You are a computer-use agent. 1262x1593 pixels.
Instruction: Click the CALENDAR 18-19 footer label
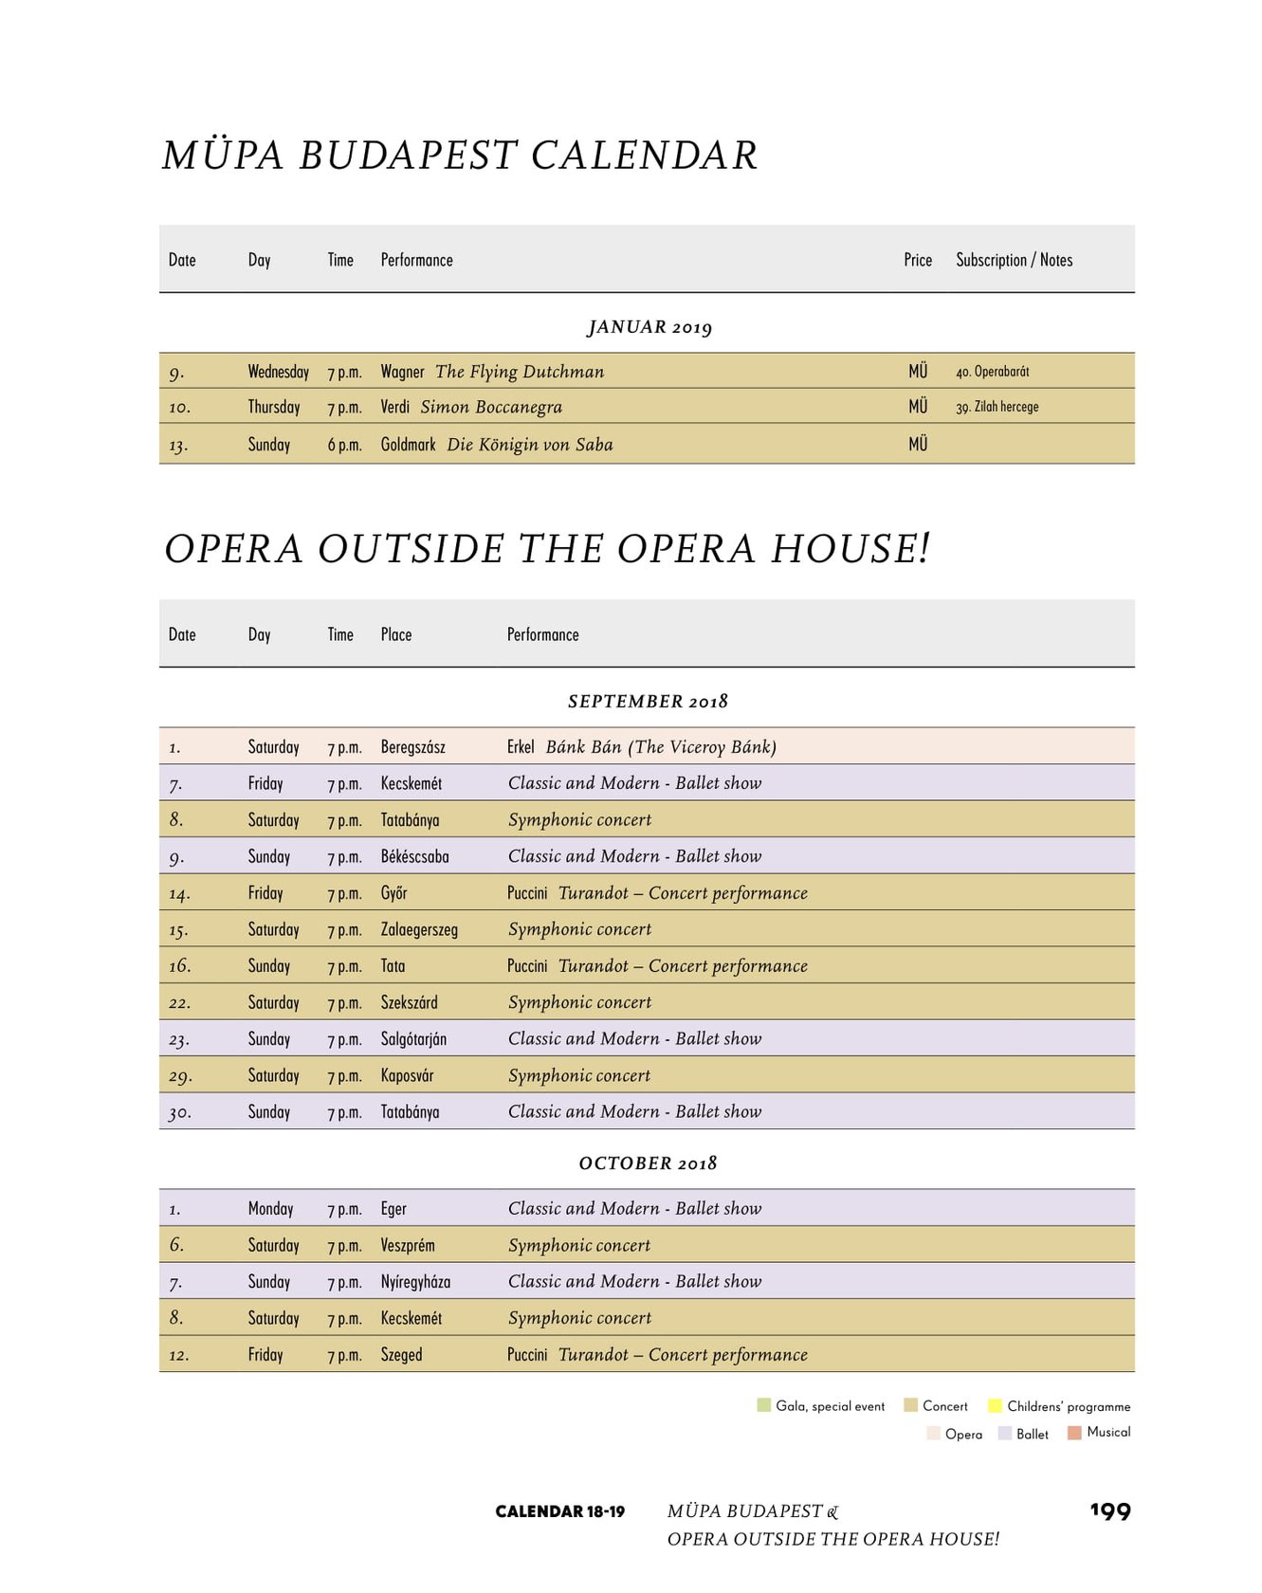(559, 1511)
